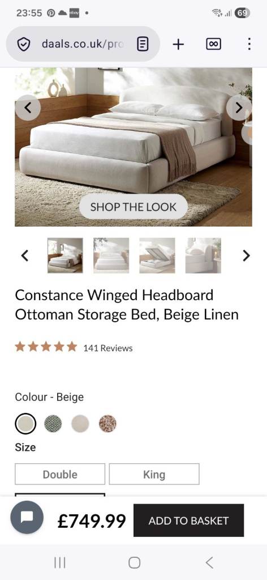Open browser three-dot menu

[249, 44]
